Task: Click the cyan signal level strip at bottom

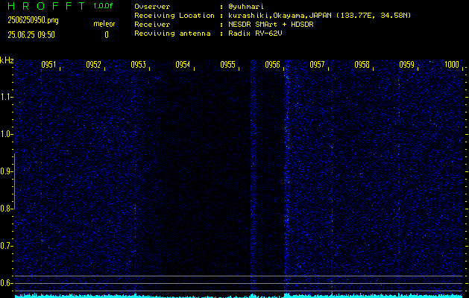Action: [x=239, y=296]
